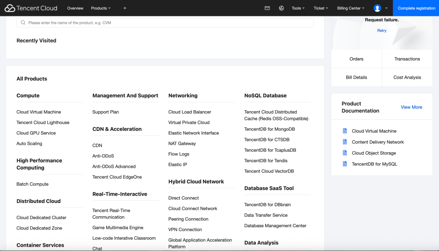Open Tencent Real-Time Communication
The image size is (439, 251).
(111, 214)
